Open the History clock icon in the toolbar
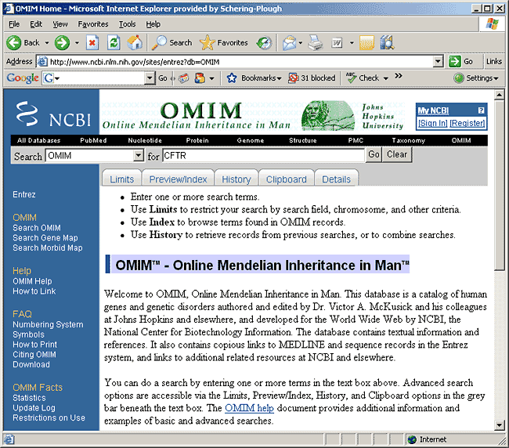The width and height of the screenshot is (509, 448). 264,42
